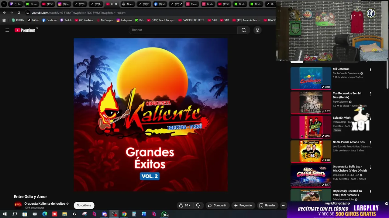Start voice search with the microphone
389x218 pixels.
(x=257, y=30)
